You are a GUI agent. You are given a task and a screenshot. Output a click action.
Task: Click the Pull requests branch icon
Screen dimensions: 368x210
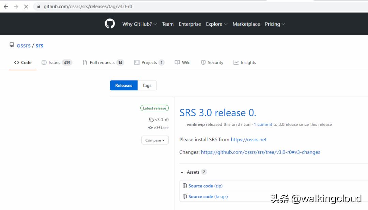pos(85,62)
